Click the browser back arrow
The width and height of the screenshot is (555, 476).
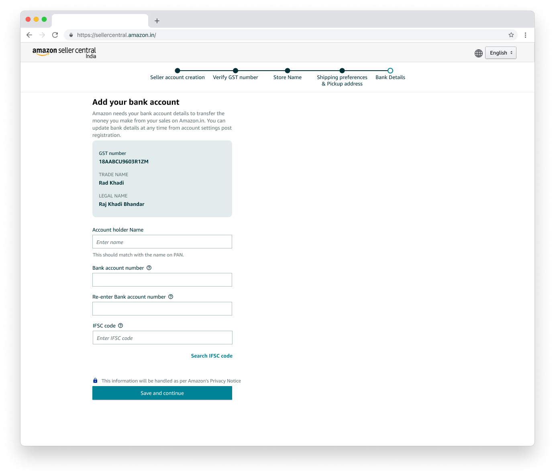(x=29, y=35)
